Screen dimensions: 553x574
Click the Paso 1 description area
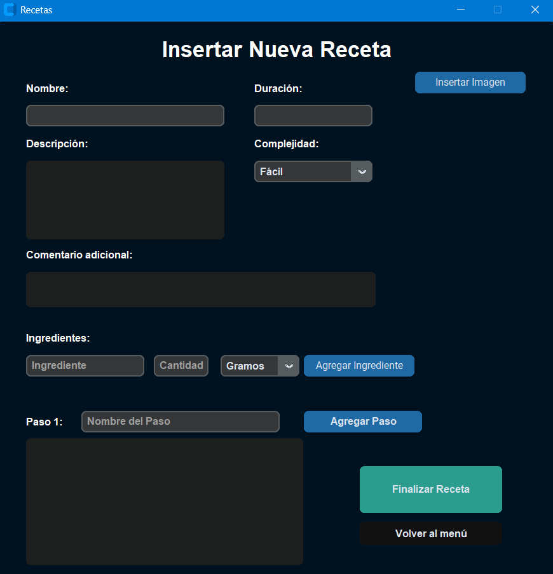tap(164, 502)
